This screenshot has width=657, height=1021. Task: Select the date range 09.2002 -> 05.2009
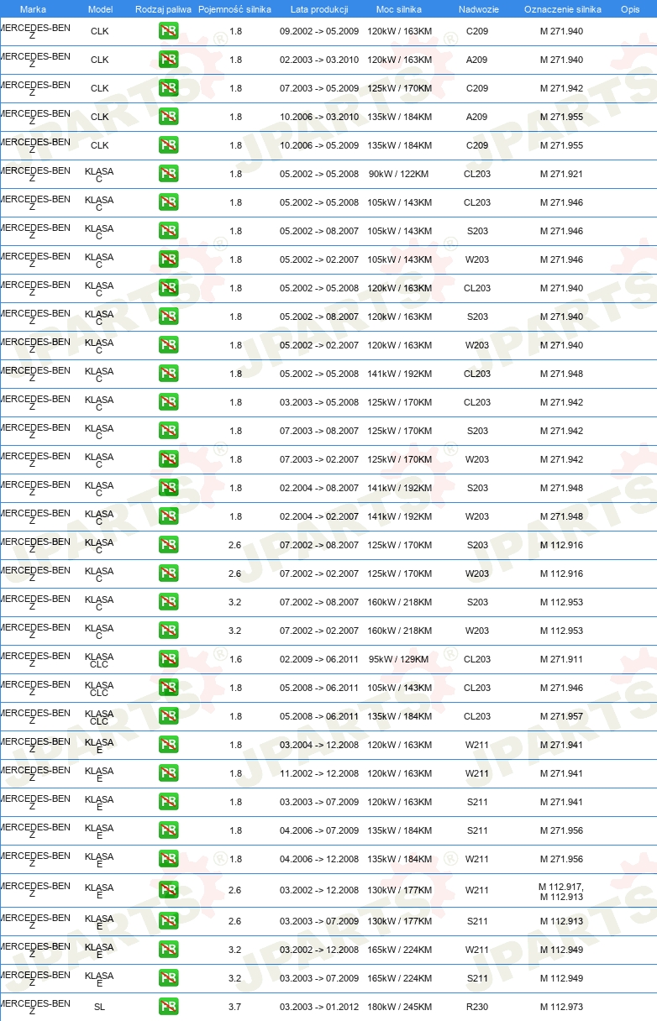pos(319,31)
